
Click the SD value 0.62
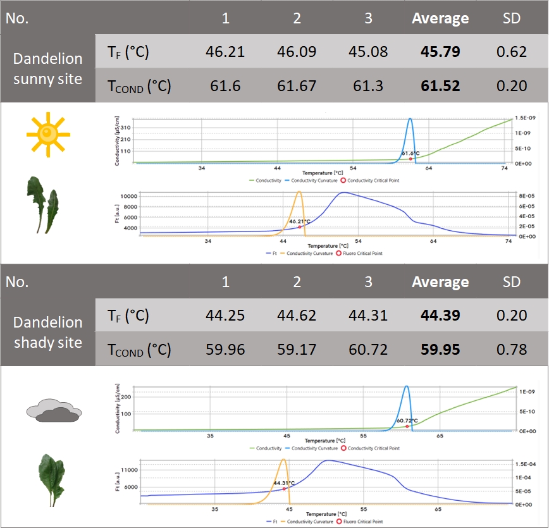click(511, 51)
